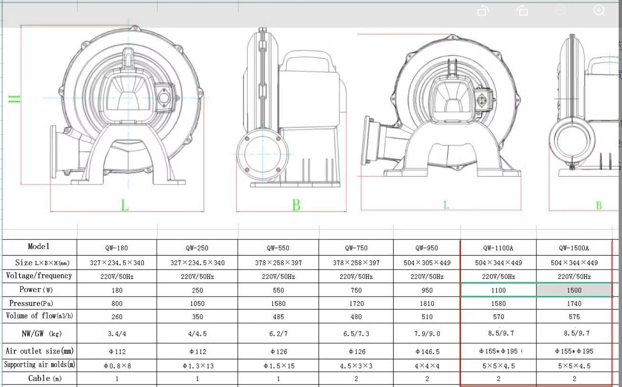The image size is (622, 387).
Task: Select the QW-550 model cell
Action: pyautogui.click(x=278, y=248)
